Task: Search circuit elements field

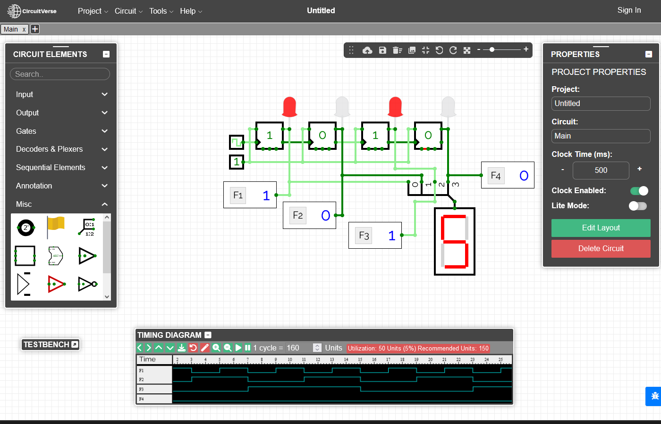Action: [x=60, y=74]
